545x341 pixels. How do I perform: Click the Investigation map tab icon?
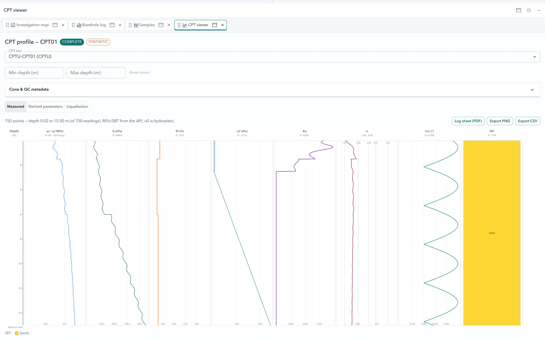(13, 25)
